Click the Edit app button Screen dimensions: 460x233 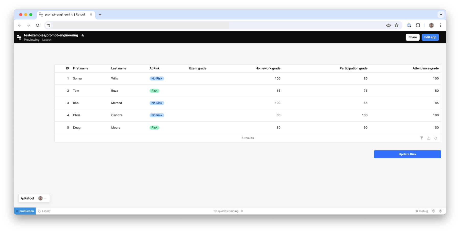tap(430, 37)
